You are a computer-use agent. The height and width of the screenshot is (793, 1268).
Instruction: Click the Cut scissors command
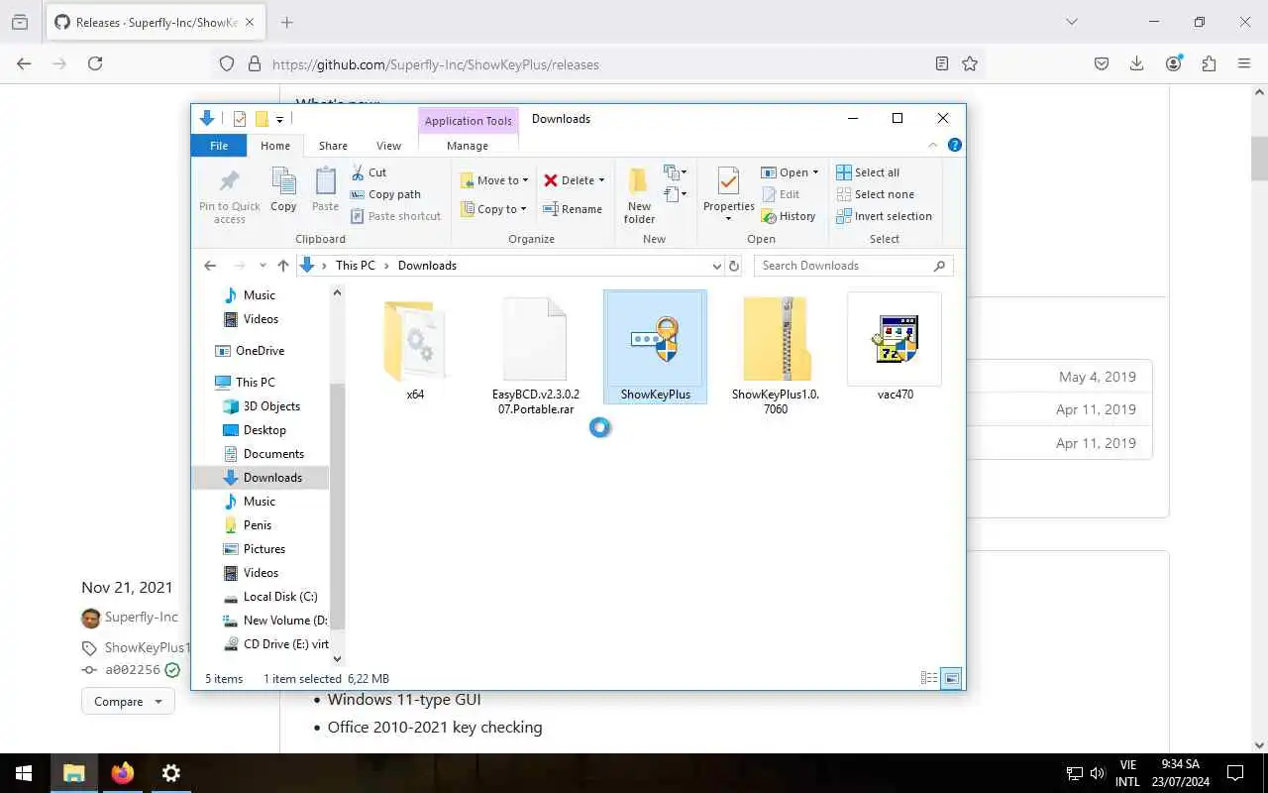coord(369,172)
